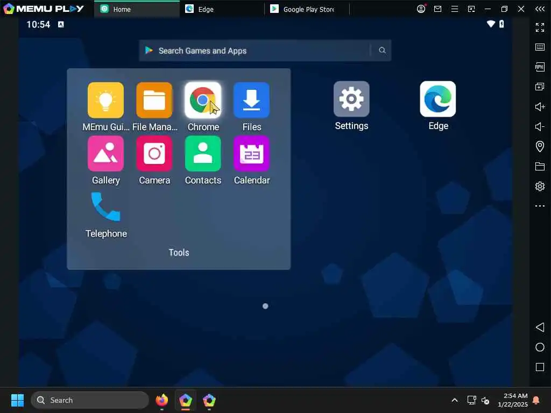This screenshot has height=413, width=551.
Task: Click the Android status bar battery icon
Action: [x=501, y=24]
